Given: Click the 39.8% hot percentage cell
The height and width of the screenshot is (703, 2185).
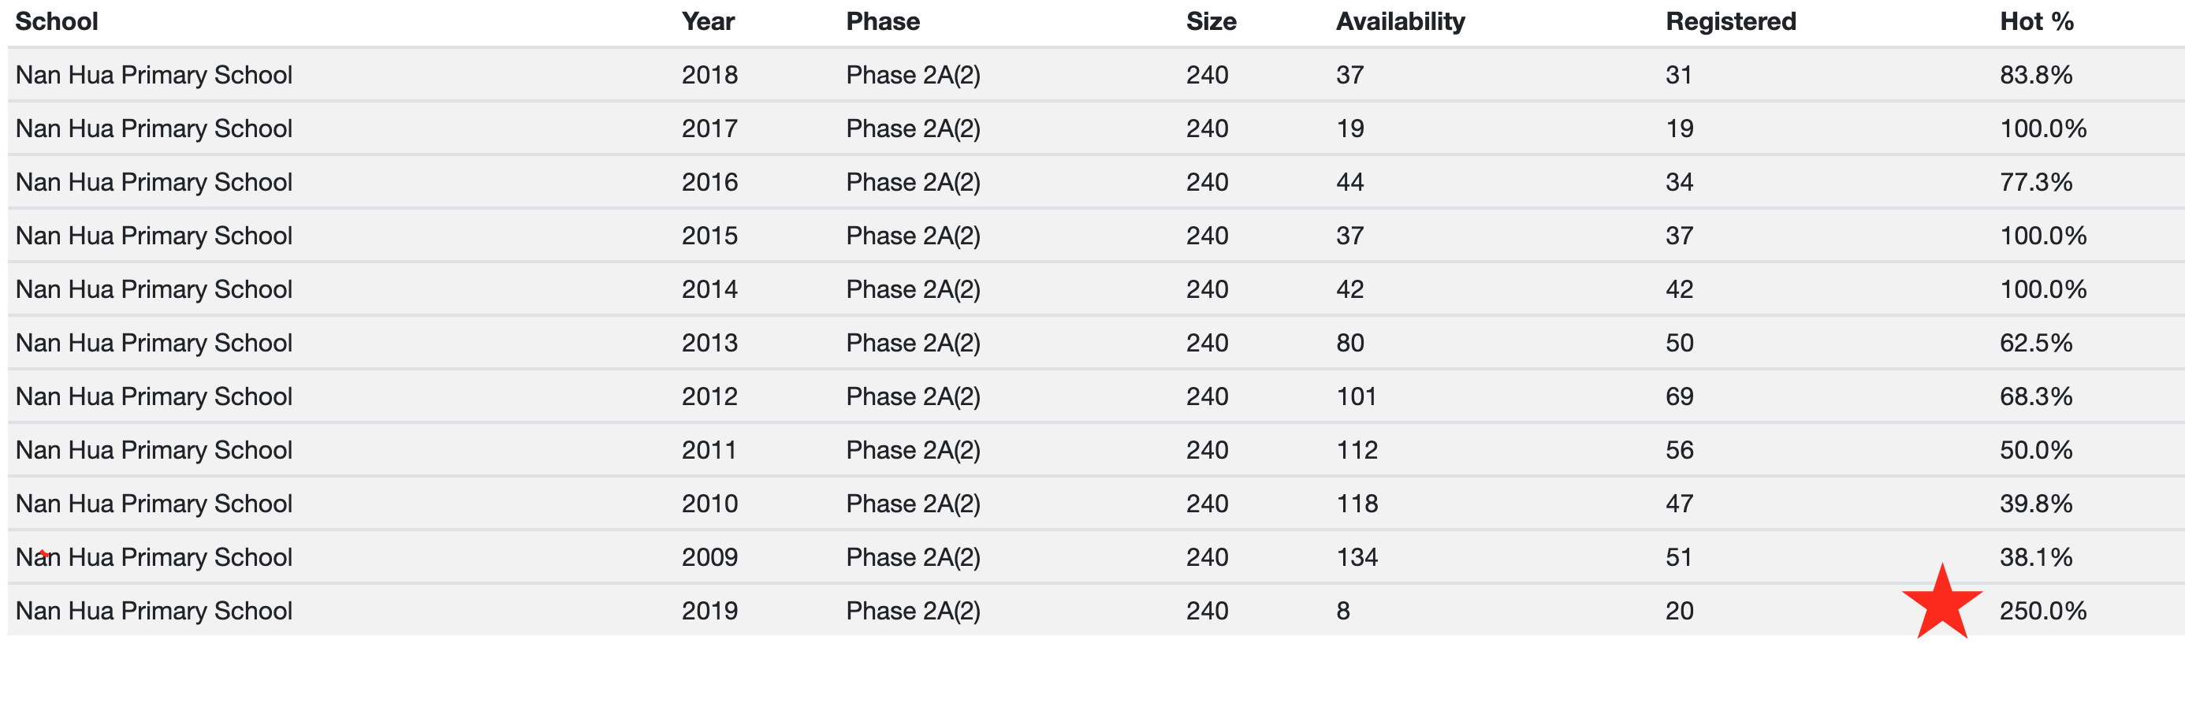Looking at the screenshot, I should (x=2036, y=504).
